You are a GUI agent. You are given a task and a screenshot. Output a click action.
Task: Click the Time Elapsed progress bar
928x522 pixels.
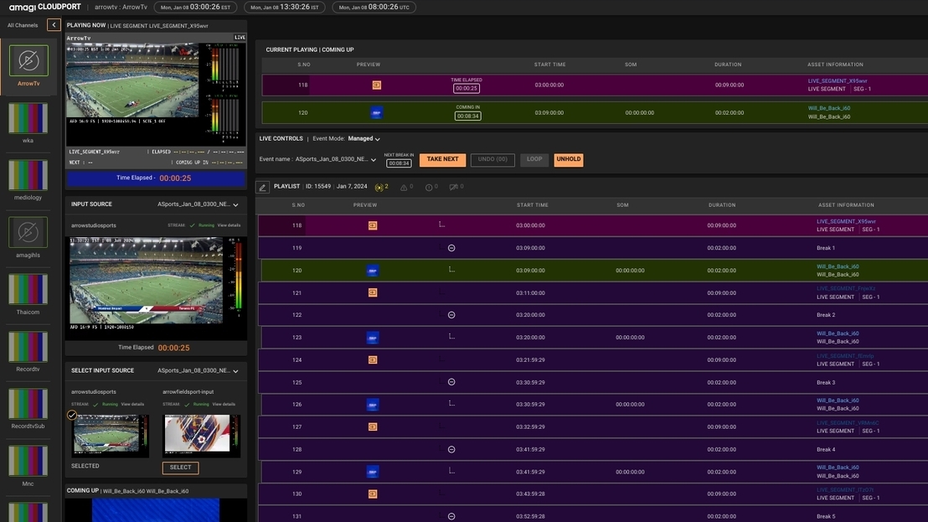coord(155,177)
